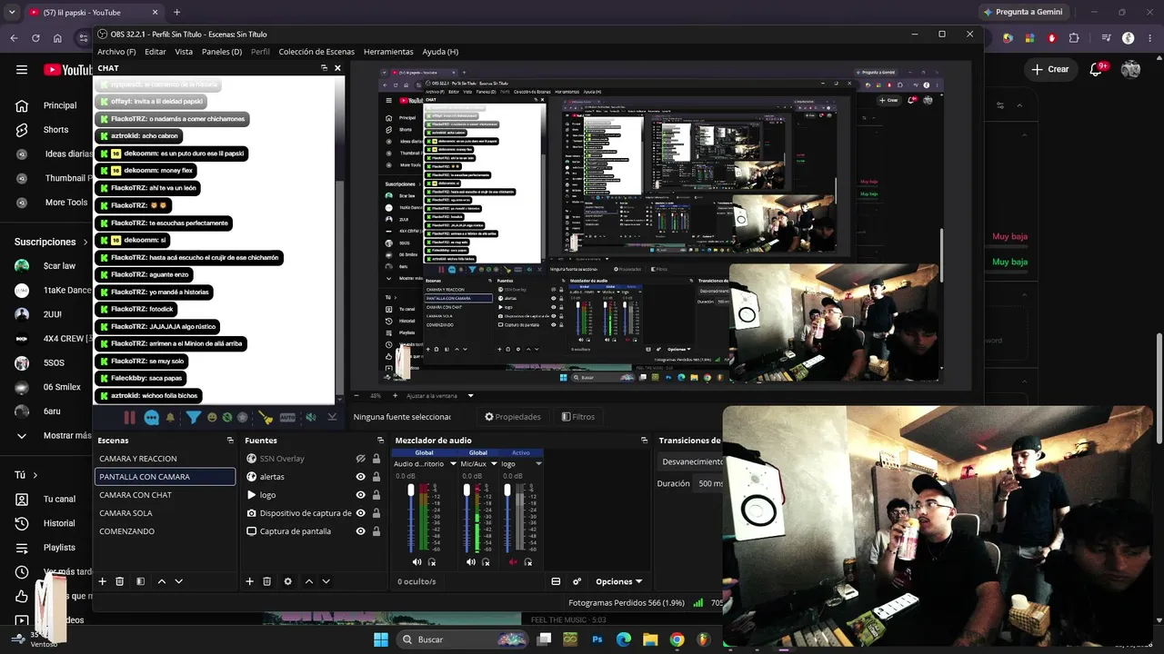Toggle lock on the alertas source
Image resolution: width=1164 pixels, height=654 pixels.
(x=376, y=477)
